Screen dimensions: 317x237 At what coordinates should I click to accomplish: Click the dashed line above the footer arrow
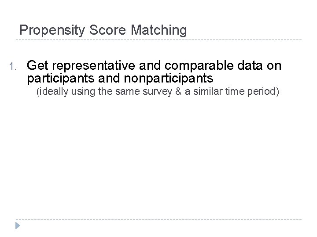pyautogui.click(x=158, y=219)
